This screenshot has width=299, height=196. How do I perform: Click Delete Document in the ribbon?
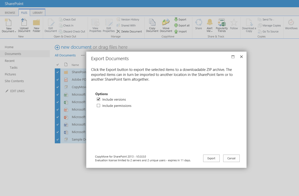click(129, 31)
